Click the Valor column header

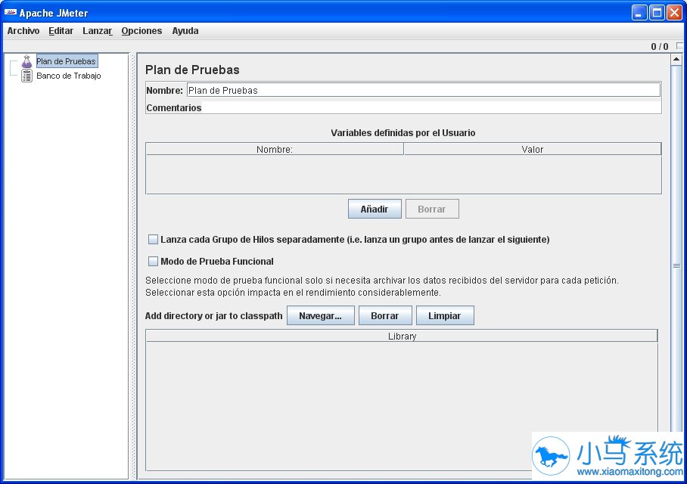coord(533,150)
